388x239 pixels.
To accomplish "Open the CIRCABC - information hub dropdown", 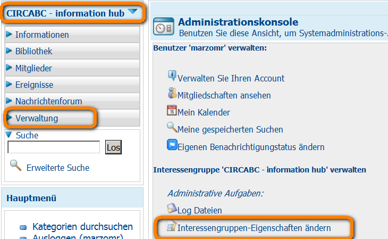I will coord(132,12).
